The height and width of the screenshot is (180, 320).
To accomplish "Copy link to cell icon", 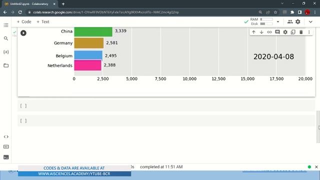I will (269, 32).
